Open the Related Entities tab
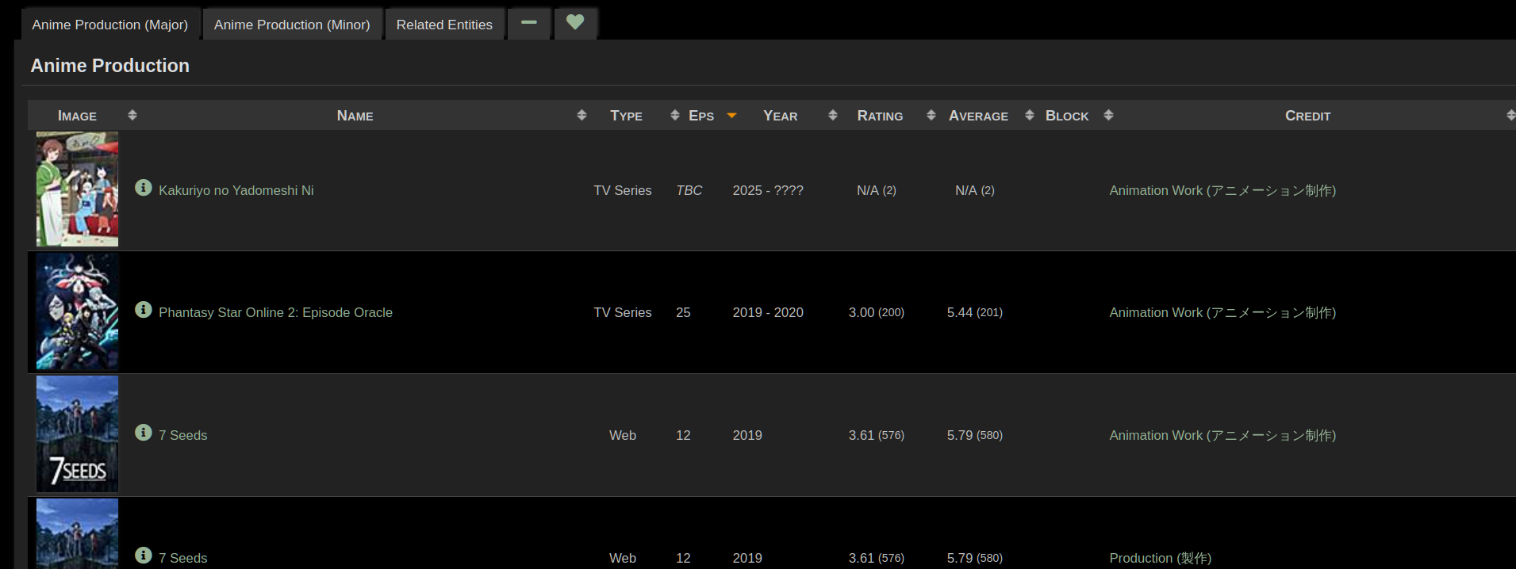1516x569 pixels. tap(444, 25)
